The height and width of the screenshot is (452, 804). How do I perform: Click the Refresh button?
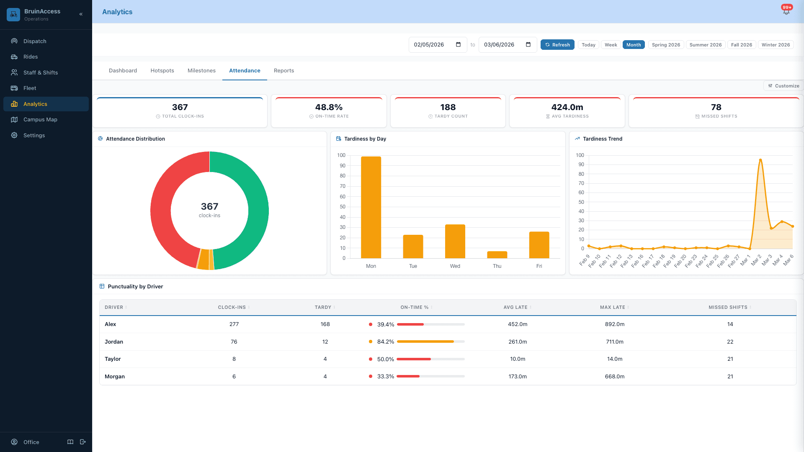[x=557, y=44]
